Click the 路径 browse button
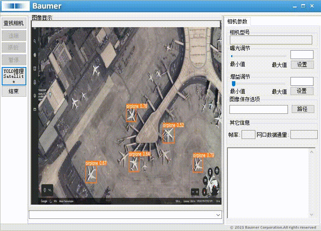Image resolution: width=321 pixels, height=231 pixels. (x=303, y=109)
